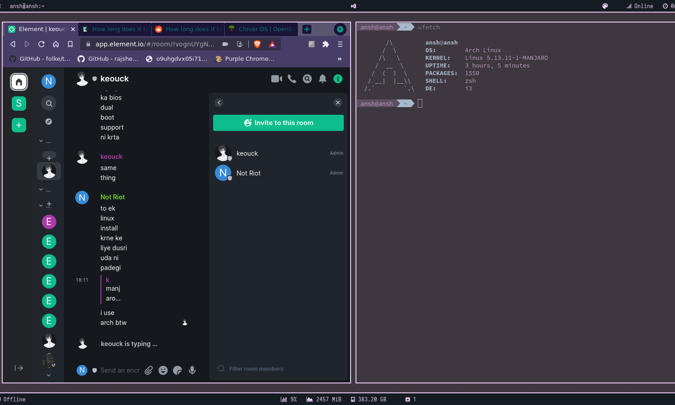Image resolution: width=675 pixels, height=405 pixels.
Task: Send a sticker in the chat
Action: coord(178,370)
